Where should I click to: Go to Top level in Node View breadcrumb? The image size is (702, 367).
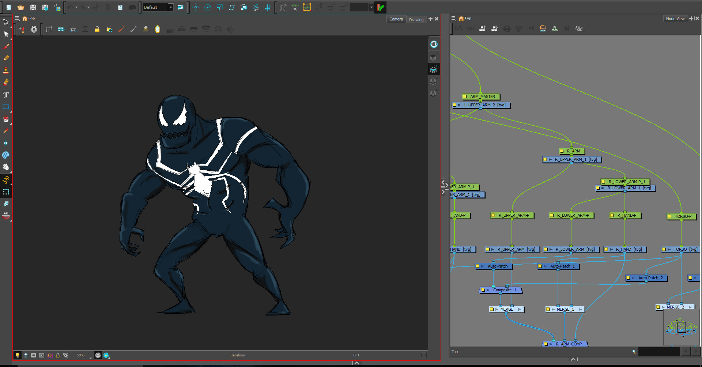465,18
